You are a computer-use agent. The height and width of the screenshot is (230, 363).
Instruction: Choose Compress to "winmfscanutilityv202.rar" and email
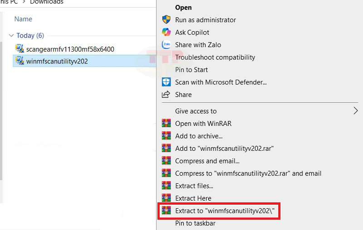tap(248, 173)
